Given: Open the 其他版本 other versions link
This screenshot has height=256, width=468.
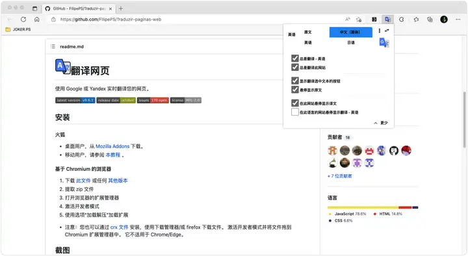Looking at the screenshot, I should click(x=118, y=181).
